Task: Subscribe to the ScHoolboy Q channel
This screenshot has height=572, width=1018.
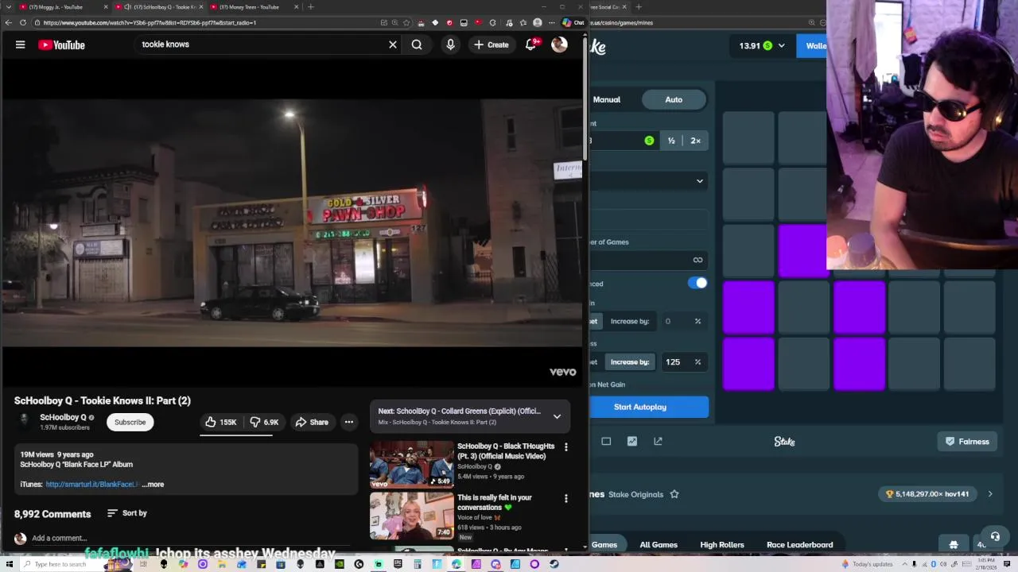Action: coord(130,422)
